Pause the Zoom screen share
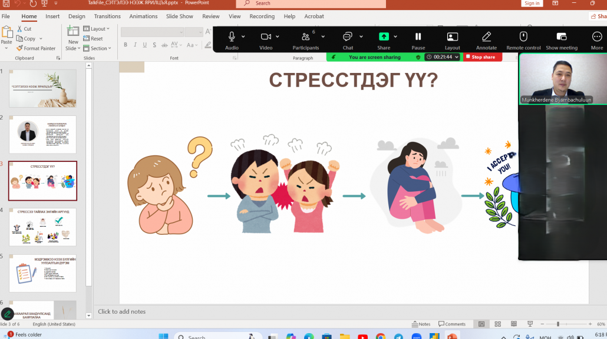 (x=418, y=37)
